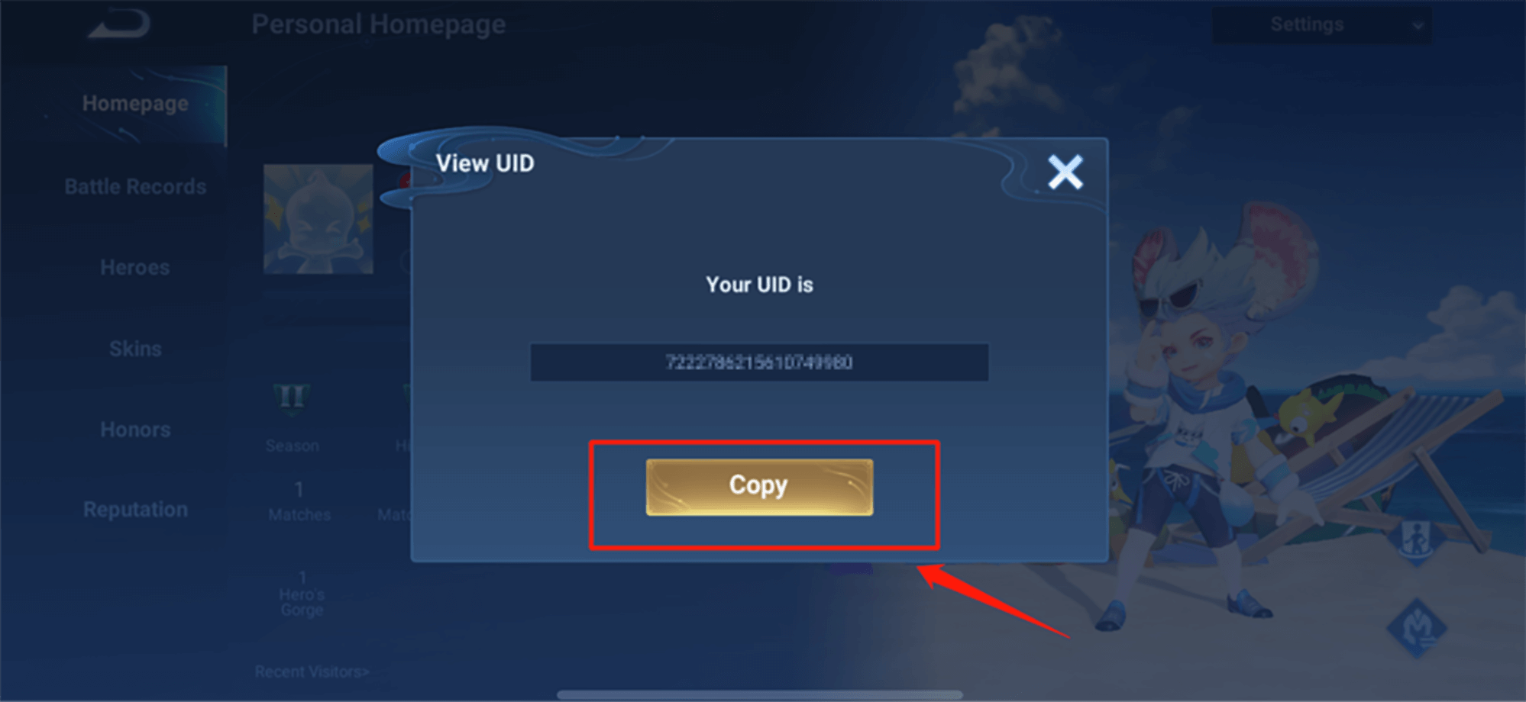This screenshot has height=702, width=1526.
Task: Click the player avatar picture
Action: tap(318, 219)
